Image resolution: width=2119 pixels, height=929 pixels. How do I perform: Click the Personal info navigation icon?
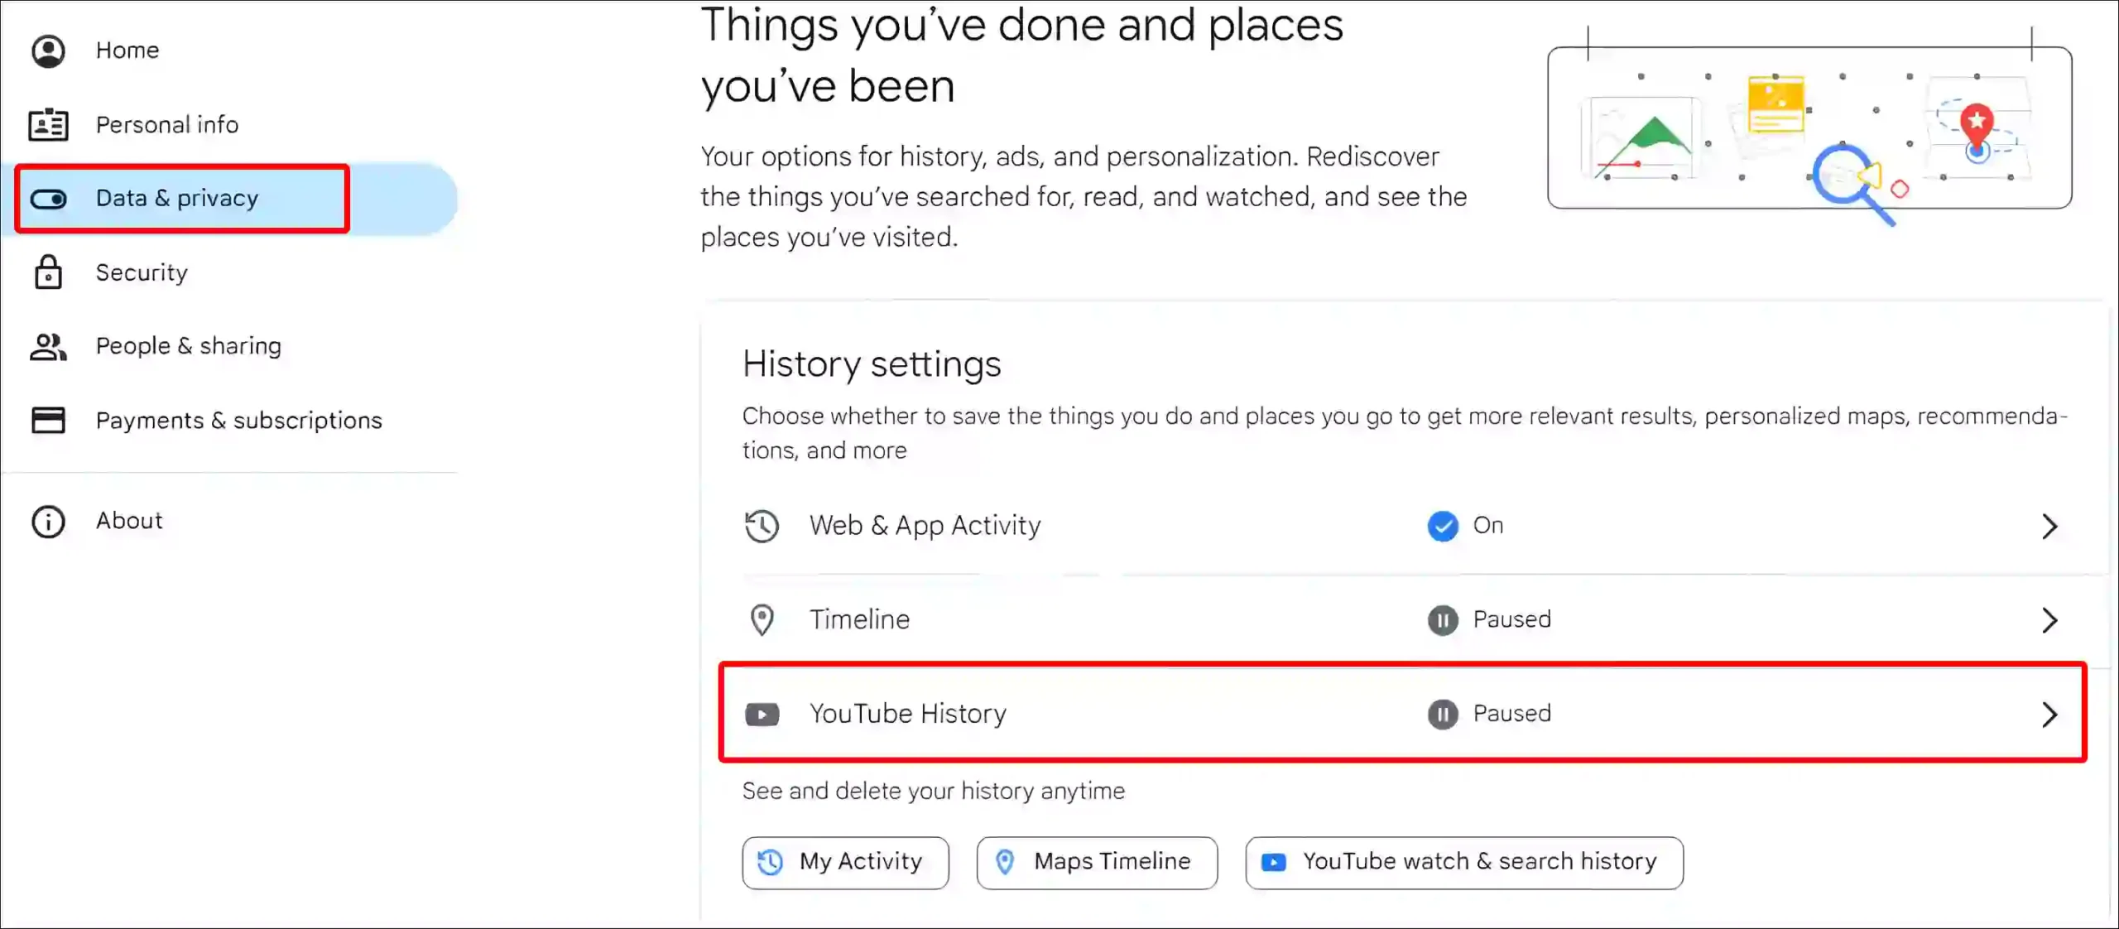[x=49, y=124]
